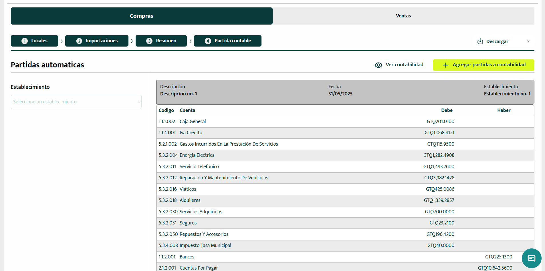Click the eye icon next to Ver contabilidad

click(x=378, y=65)
